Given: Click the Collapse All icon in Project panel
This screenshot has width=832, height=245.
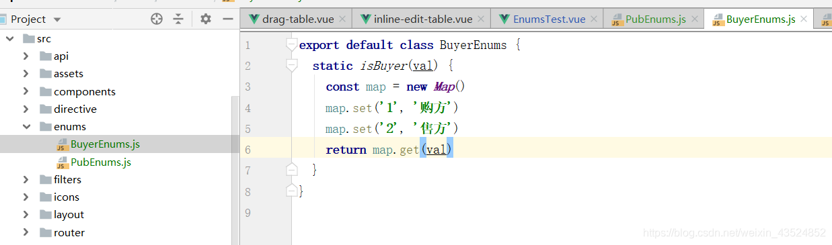Looking at the screenshot, I should (x=178, y=19).
